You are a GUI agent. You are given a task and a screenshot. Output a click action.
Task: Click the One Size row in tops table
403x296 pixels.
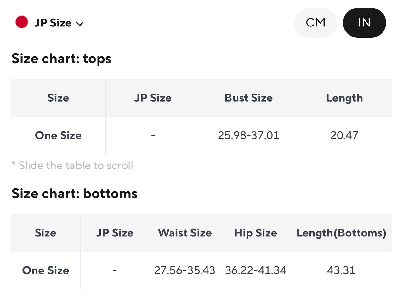pos(201,135)
